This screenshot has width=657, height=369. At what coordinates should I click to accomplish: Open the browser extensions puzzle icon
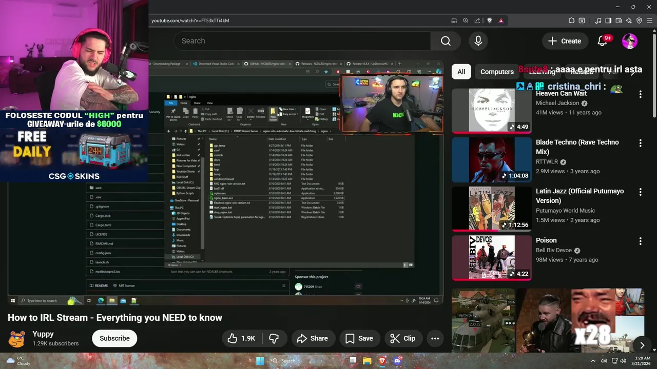point(571,20)
